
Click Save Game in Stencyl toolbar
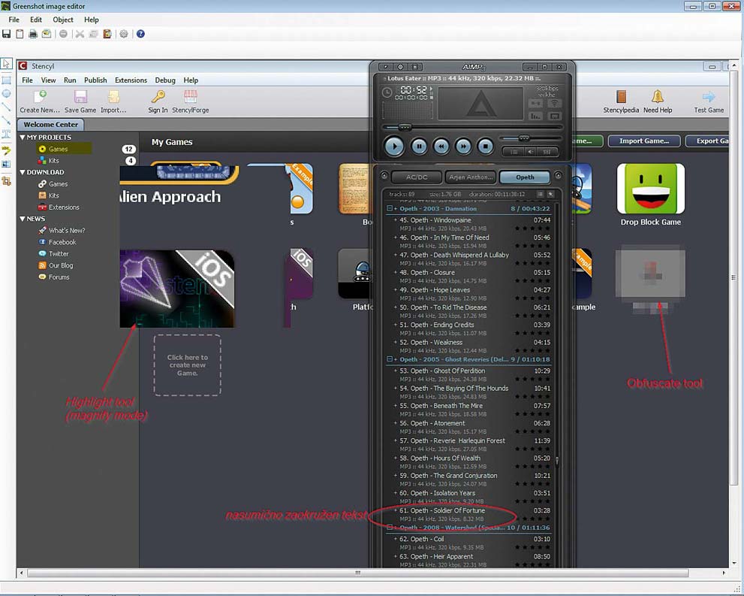80,101
